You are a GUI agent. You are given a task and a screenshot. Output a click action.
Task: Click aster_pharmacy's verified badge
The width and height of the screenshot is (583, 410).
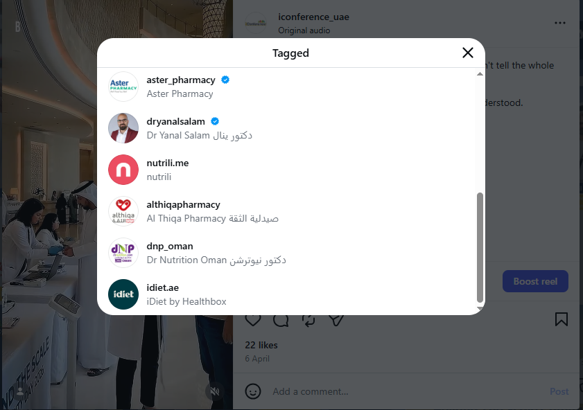tap(225, 80)
